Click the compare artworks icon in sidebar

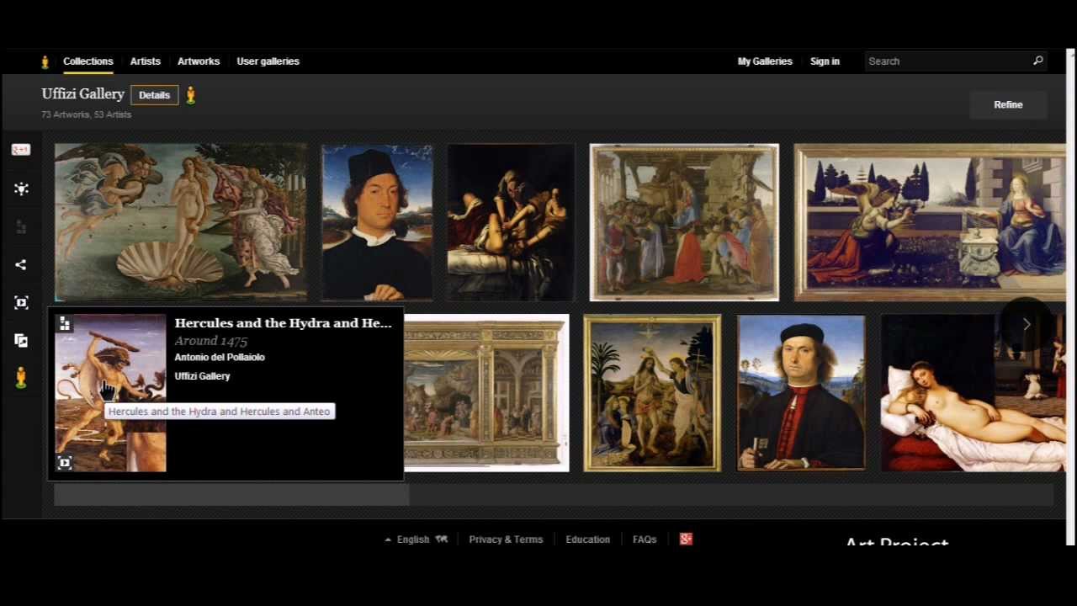click(21, 340)
